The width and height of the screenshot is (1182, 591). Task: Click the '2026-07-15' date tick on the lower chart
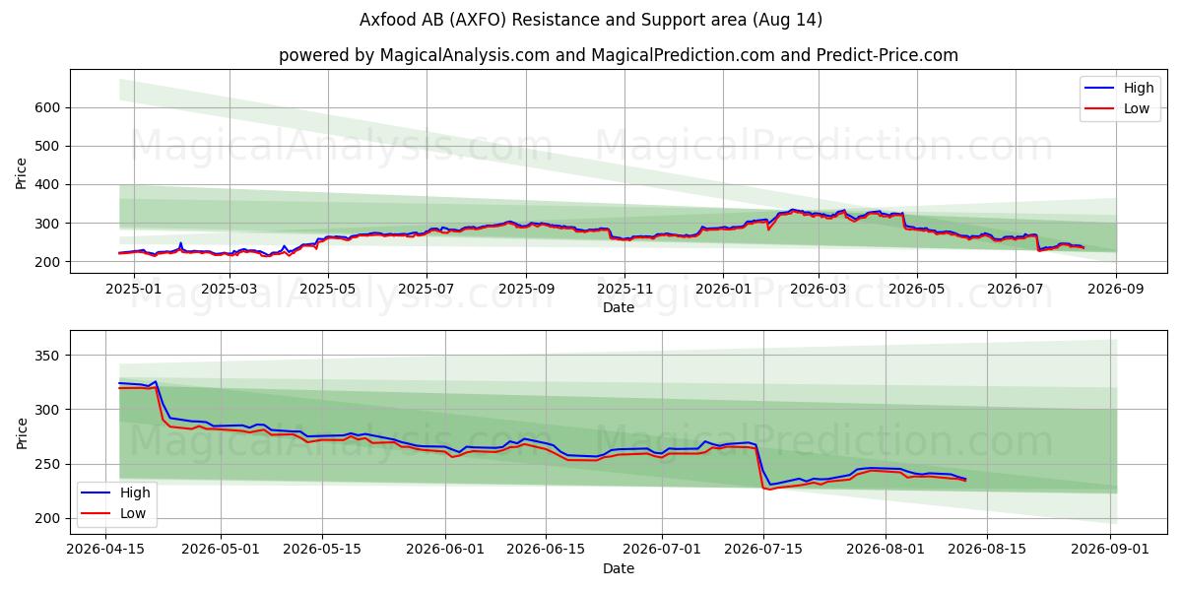(763, 550)
